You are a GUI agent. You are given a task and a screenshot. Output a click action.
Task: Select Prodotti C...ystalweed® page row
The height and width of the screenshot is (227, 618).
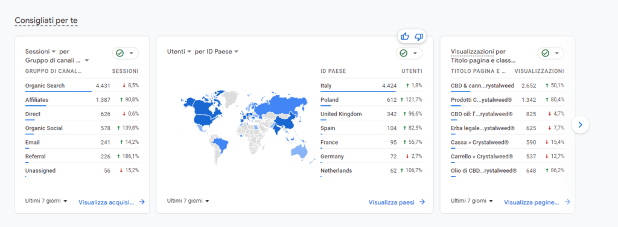(508, 100)
